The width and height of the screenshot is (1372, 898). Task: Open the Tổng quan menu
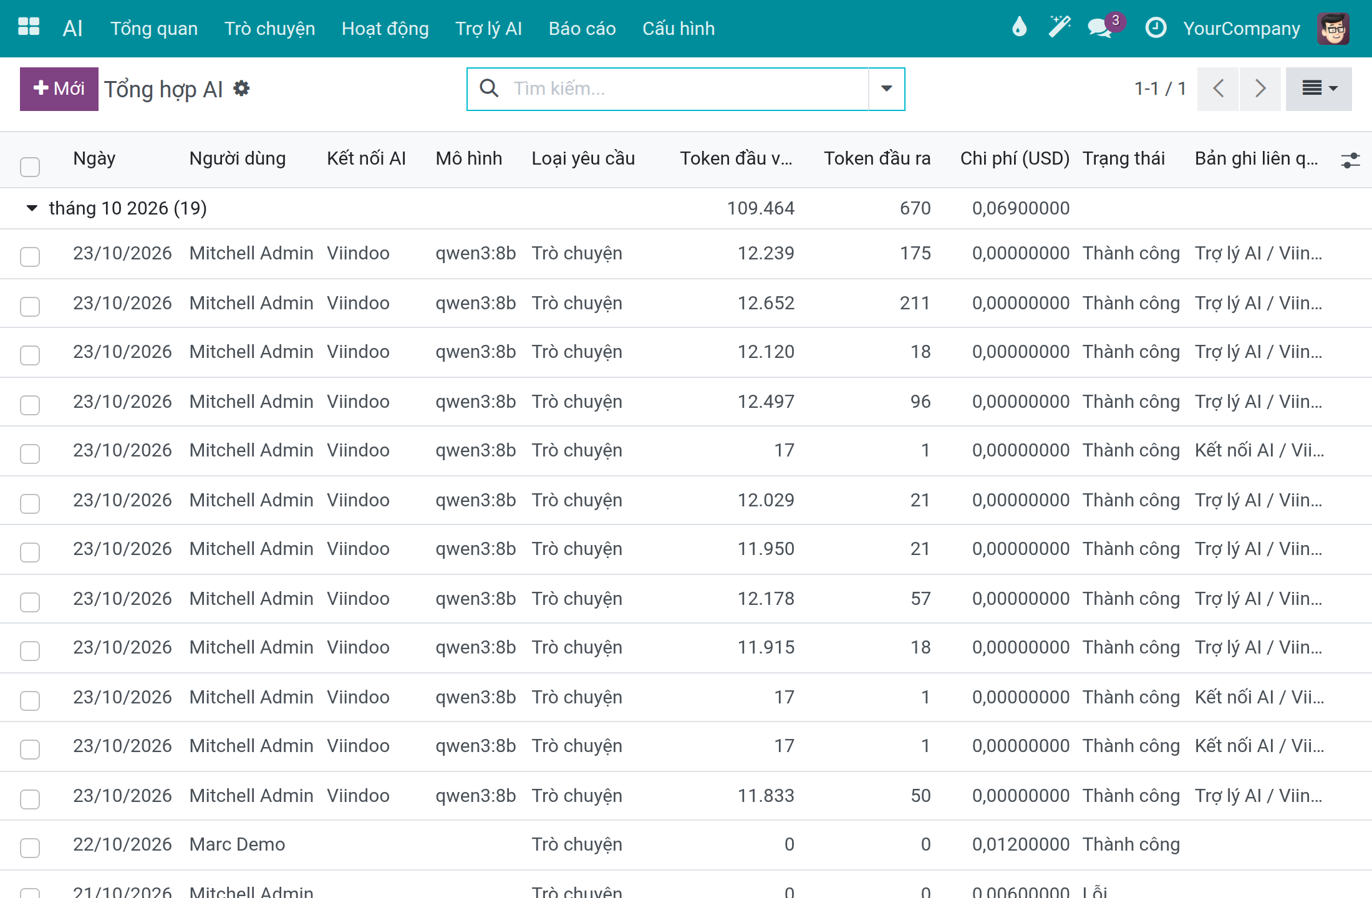pyautogui.click(x=154, y=28)
